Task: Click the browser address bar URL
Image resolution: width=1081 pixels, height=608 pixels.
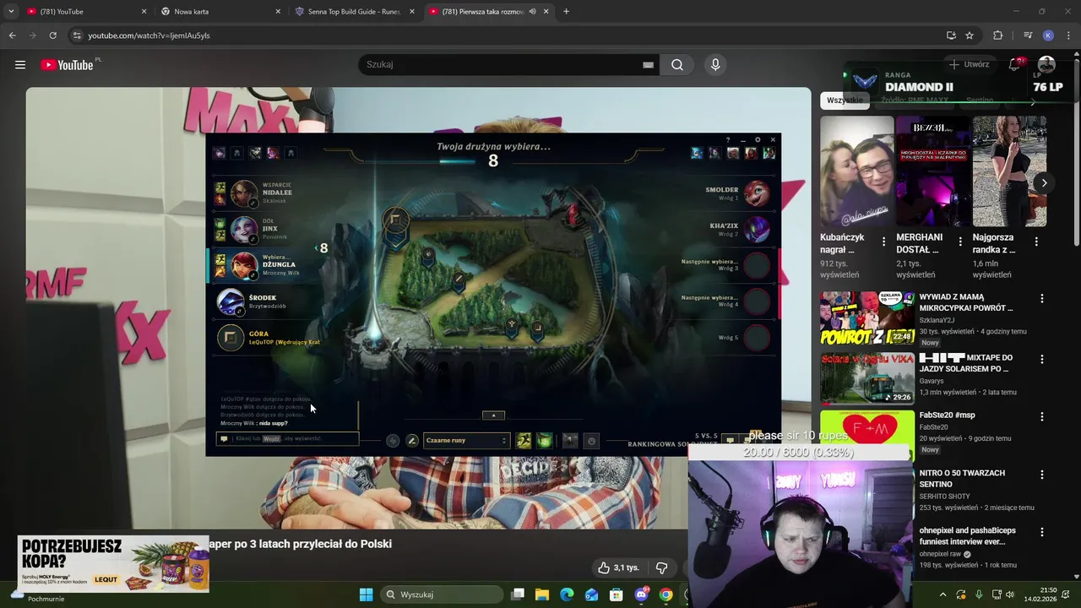Action: (x=149, y=35)
